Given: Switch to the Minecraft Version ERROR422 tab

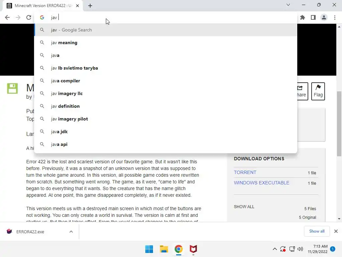Looking at the screenshot, I should (x=43, y=6).
